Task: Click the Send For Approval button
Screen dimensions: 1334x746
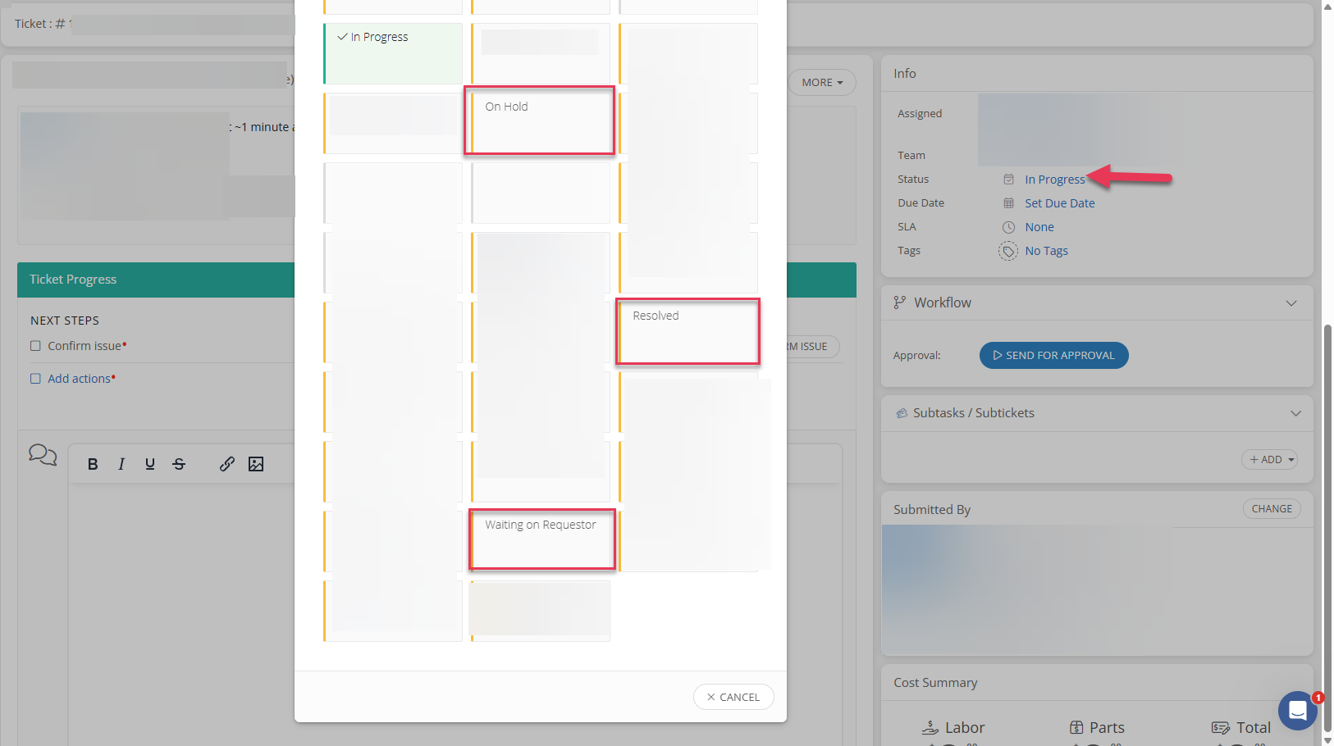Action: coord(1053,356)
